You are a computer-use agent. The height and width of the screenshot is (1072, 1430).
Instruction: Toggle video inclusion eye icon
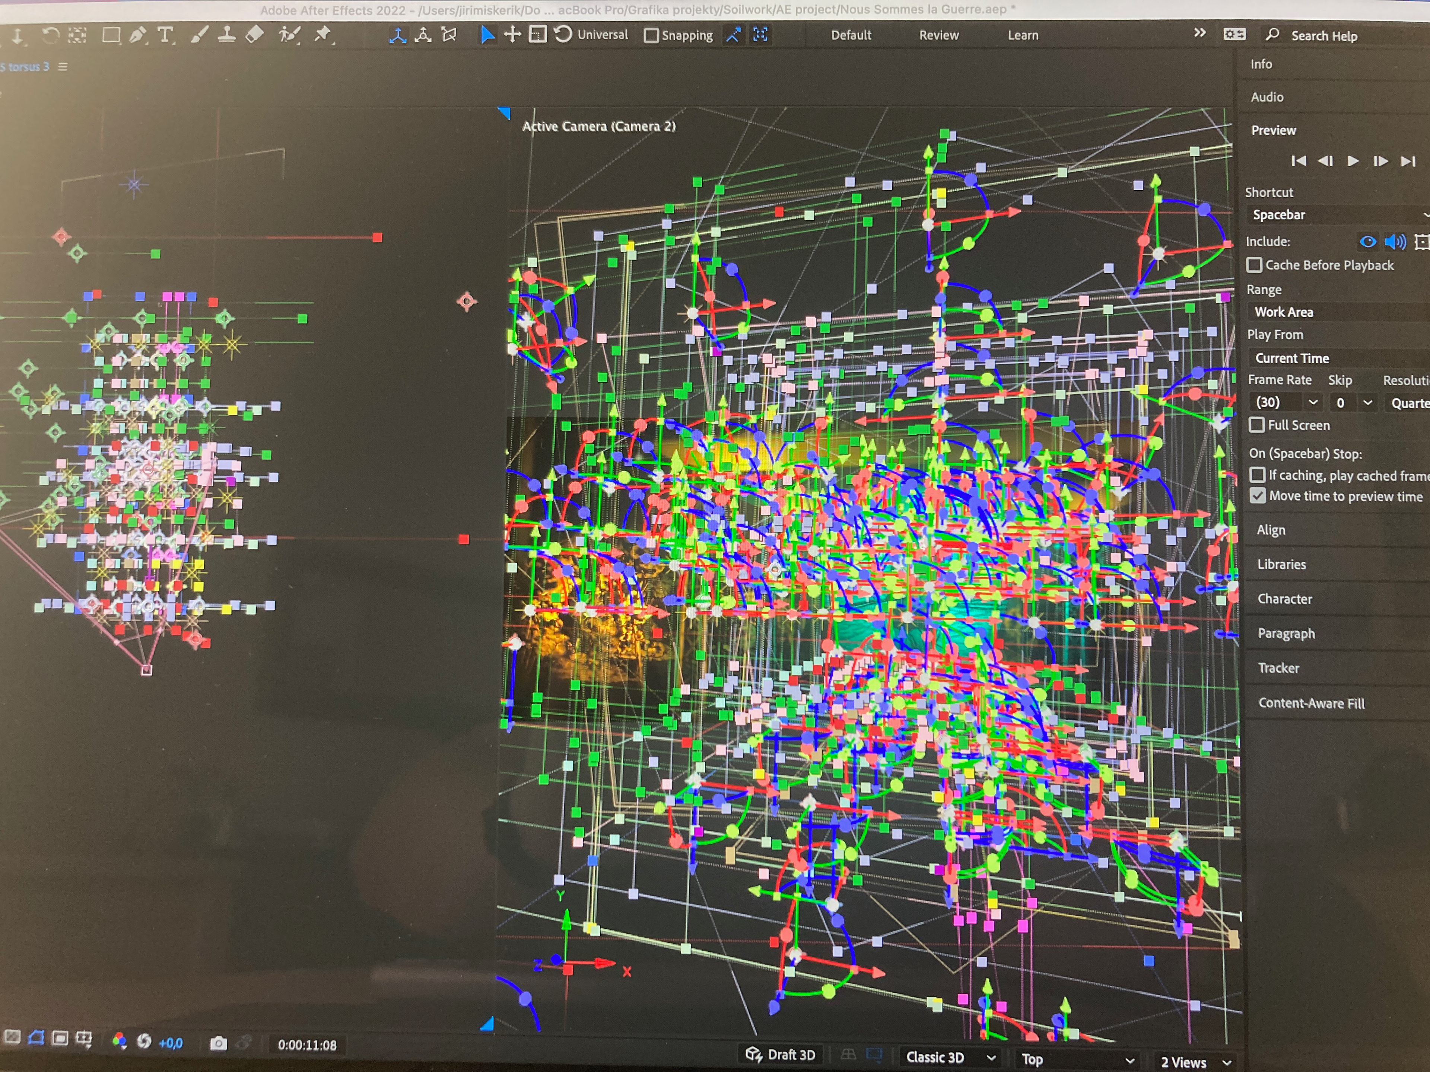(1367, 242)
